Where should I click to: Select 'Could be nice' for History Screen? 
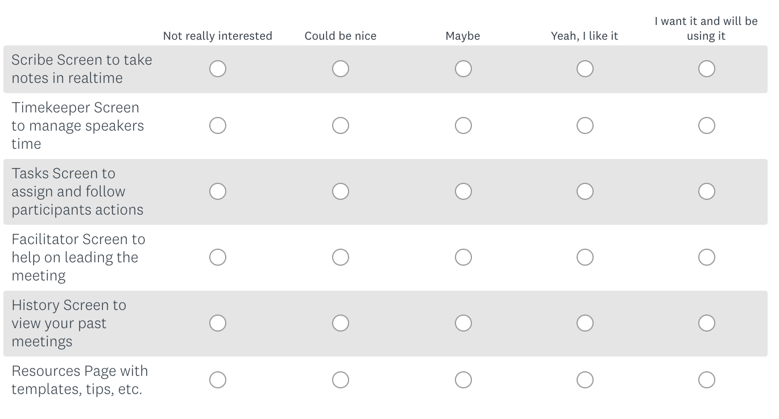(341, 323)
